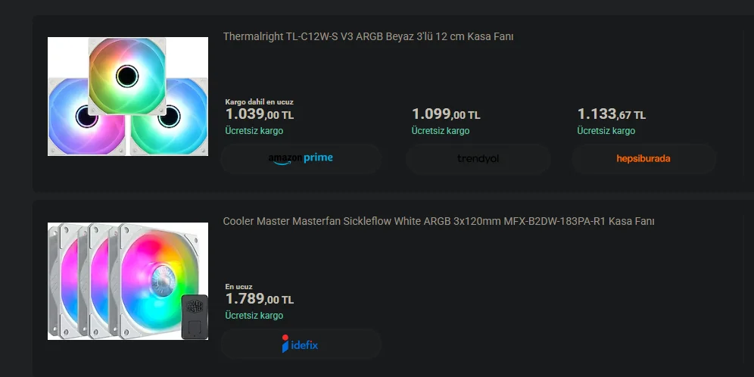This screenshot has height=377, width=754.
Task: Open the Hepsiburada store offer
Action: [x=643, y=159]
